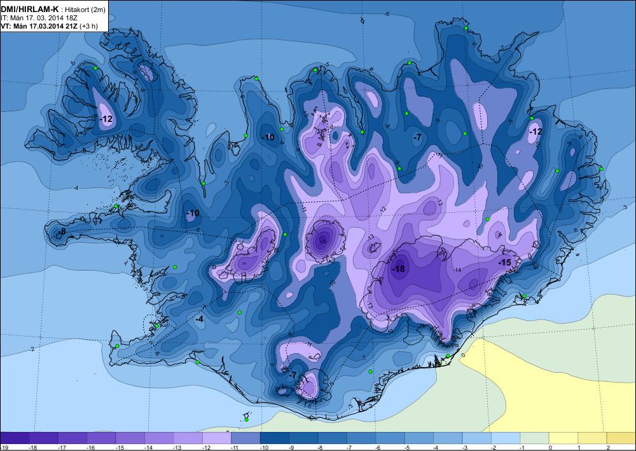Select the IT initial time line 18Z
The height and width of the screenshot is (451, 636).
(x=39, y=18)
